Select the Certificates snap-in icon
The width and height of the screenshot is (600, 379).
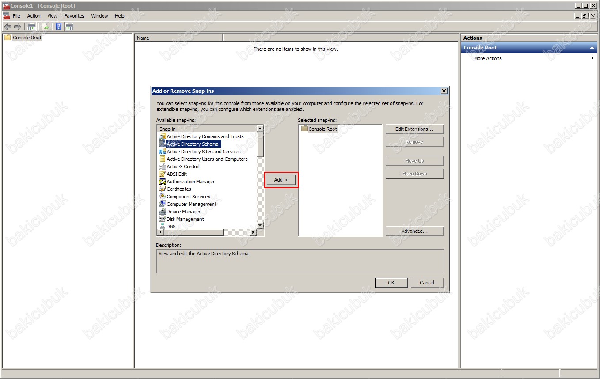pyautogui.click(x=163, y=189)
